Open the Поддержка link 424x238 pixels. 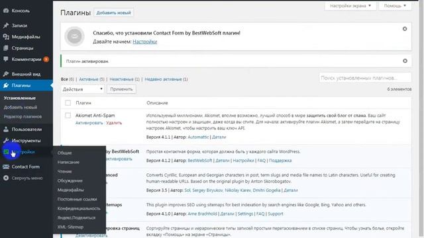tap(280, 160)
